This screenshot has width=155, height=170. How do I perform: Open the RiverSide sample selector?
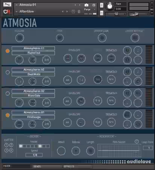click(33, 96)
